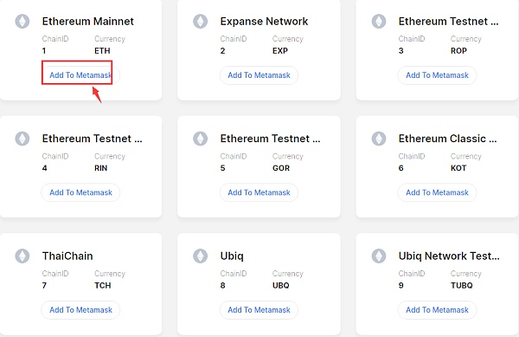Add the GOR testnet to Metamask
This screenshot has width=519, height=337.
coord(259,192)
